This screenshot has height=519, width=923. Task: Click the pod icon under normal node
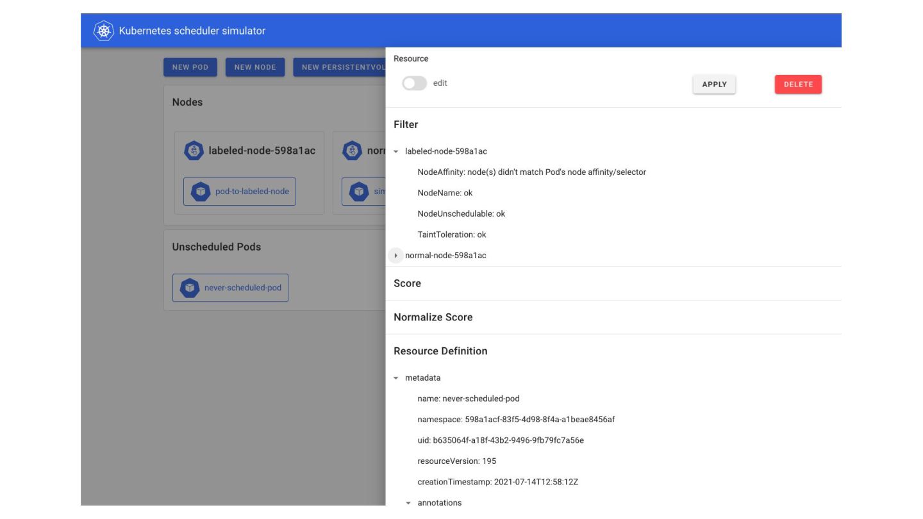tap(359, 192)
